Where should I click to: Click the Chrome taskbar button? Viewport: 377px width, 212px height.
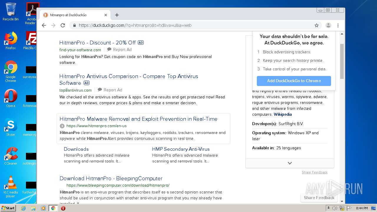click(x=53, y=208)
